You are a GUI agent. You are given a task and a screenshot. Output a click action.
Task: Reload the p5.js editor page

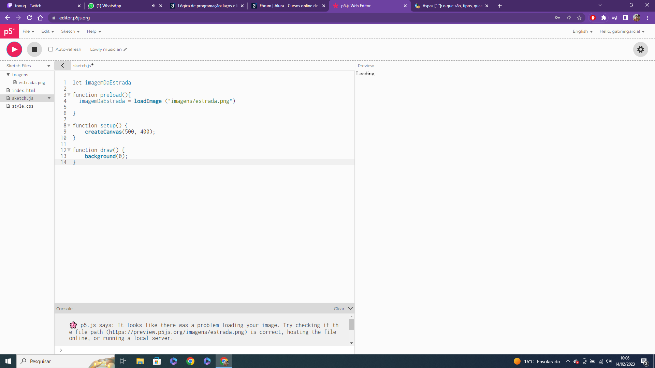click(x=29, y=18)
